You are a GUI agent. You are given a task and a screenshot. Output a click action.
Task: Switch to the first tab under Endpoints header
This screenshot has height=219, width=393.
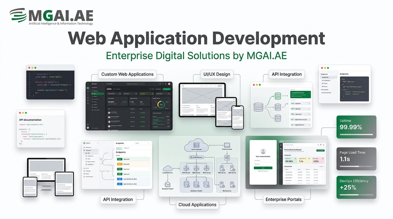click(119, 148)
